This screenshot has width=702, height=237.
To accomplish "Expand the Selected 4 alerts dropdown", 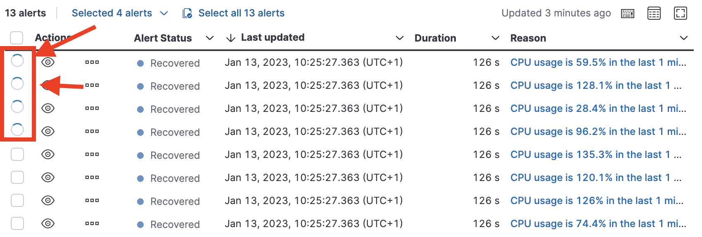I will click(x=119, y=13).
